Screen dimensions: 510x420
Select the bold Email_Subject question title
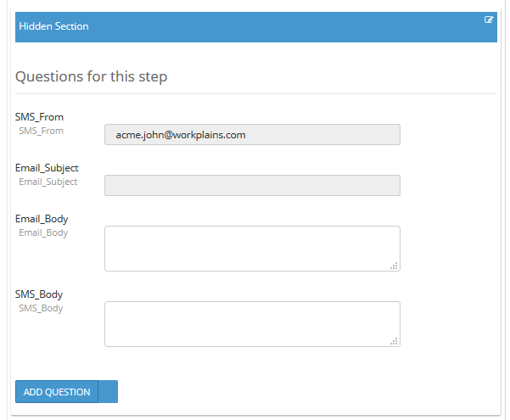[x=47, y=168]
